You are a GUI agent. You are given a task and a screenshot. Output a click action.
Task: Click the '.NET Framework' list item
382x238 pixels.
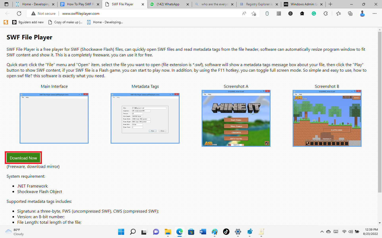32,186
